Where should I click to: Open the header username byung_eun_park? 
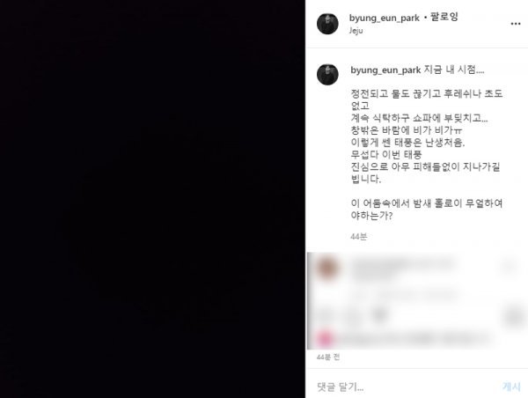tap(385, 18)
